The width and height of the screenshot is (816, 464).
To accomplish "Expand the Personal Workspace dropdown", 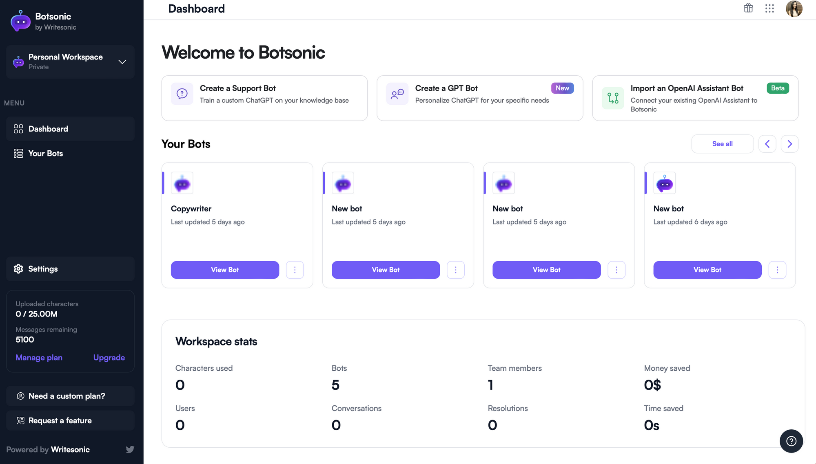I will (122, 62).
